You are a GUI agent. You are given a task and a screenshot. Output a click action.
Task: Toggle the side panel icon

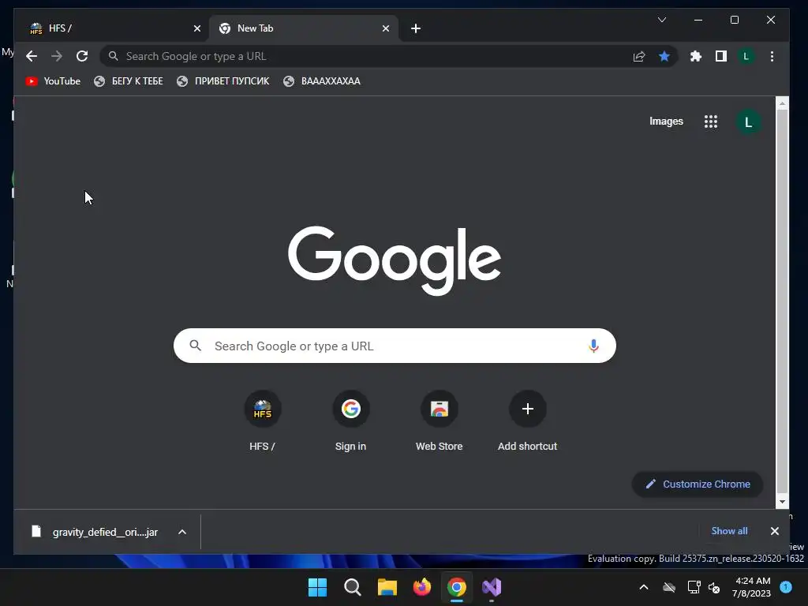pos(721,56)
